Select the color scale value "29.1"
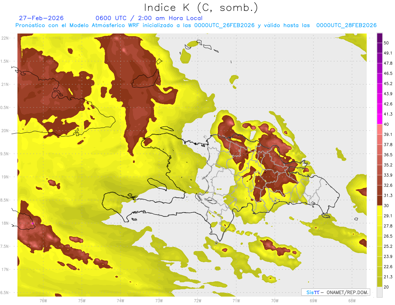 point(388,216)
